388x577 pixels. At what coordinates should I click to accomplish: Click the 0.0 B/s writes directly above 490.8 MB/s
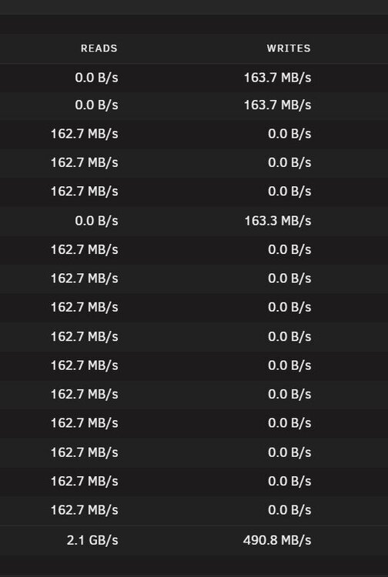(x=289, y=510)
